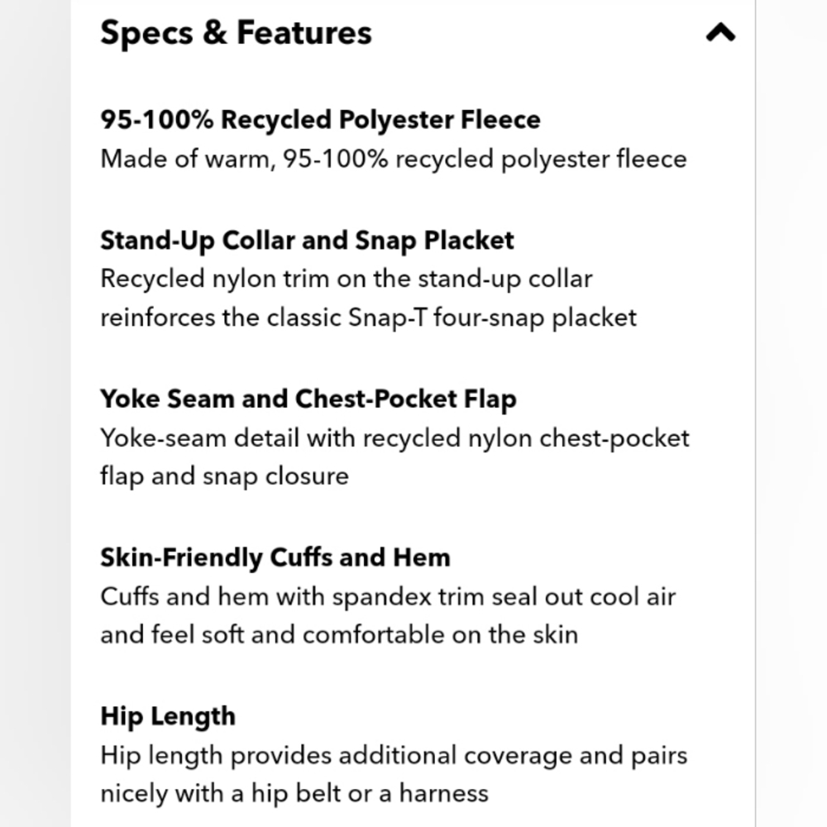This screenshot has height=827, width=827.
Task: Click the 'Cuffs and hem with spandex' line
Action: [388, 597]
